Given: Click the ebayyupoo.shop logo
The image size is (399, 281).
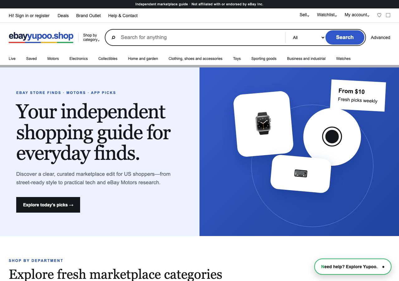Looking at the screenshot, I should 41,37.
